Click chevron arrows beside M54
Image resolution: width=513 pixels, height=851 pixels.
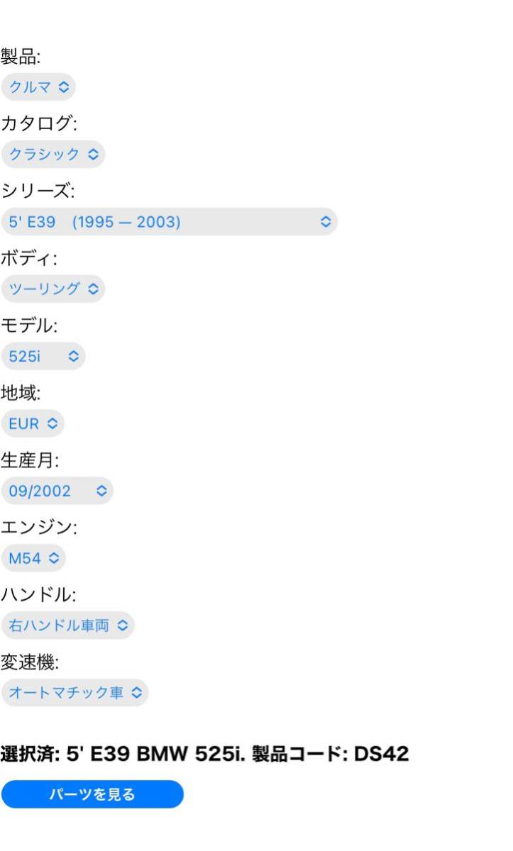coord(54,558)
